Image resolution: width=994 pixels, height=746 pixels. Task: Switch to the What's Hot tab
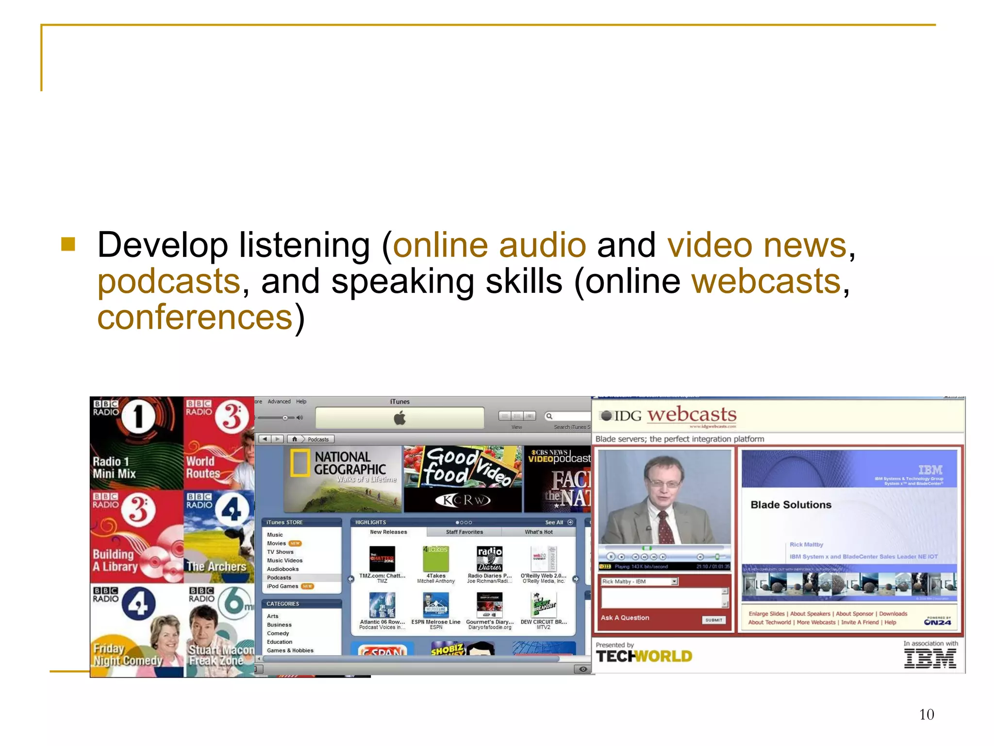[x=539, y=532]
